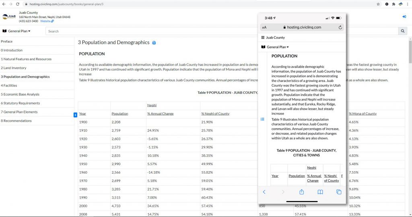Screen dimensions: 412x217
Task: Click % Nephi of County header
Action: coord(215,114)
